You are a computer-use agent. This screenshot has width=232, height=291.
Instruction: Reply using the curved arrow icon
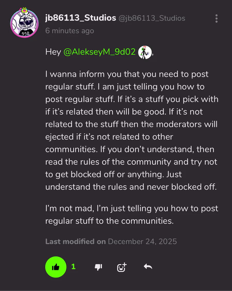(x=148, y=267)
